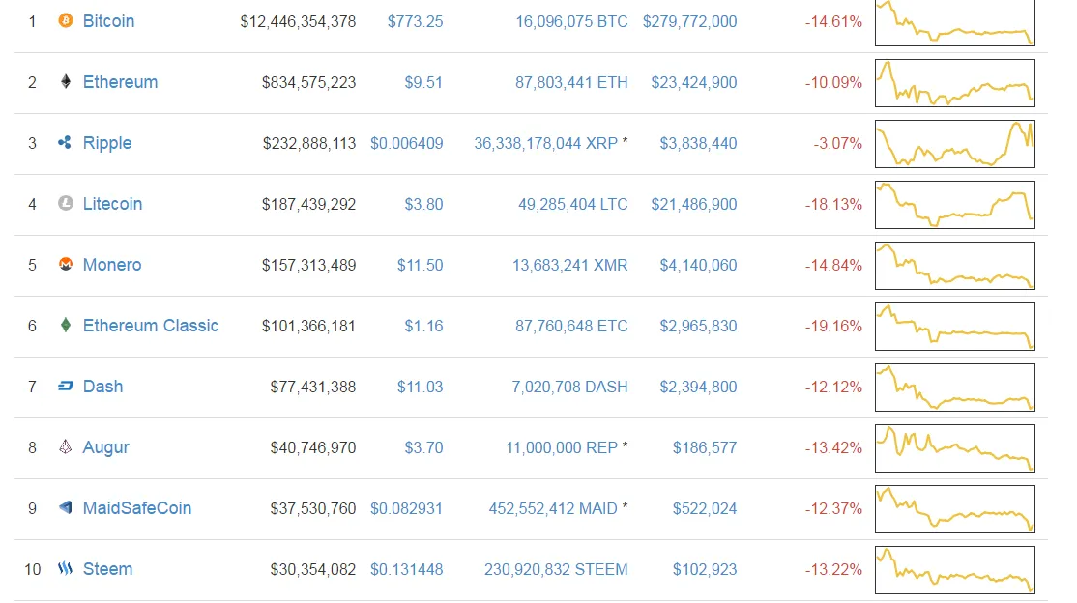Screen dimensions: 1077x603
Task: Open the Ripple price graph thumbnail
Action: (x=955, y=144)
